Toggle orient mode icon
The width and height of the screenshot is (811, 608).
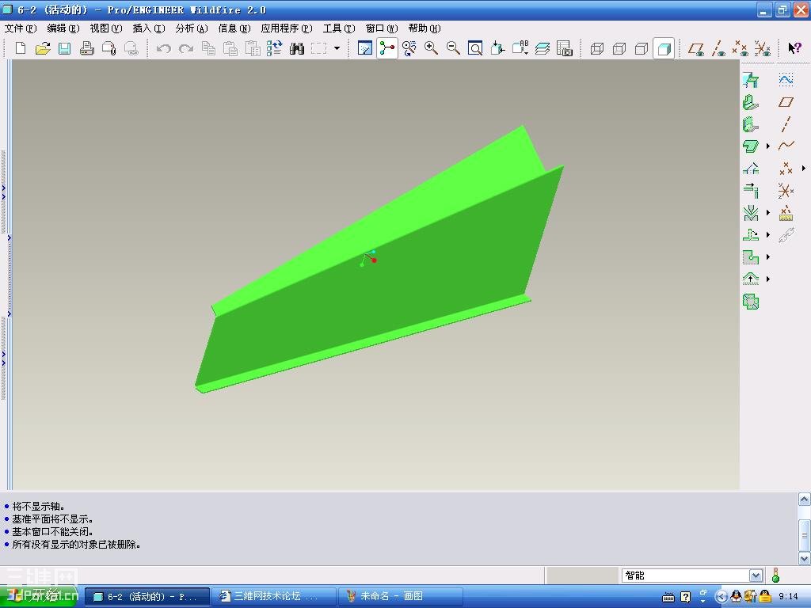click(x=409, y=48)
